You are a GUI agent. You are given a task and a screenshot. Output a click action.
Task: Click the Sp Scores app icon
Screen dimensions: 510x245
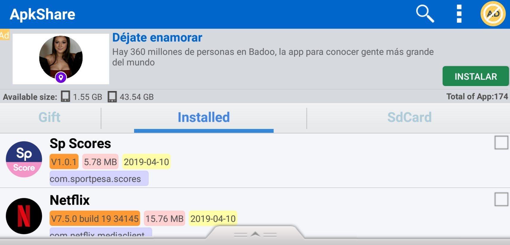point(24,159)
